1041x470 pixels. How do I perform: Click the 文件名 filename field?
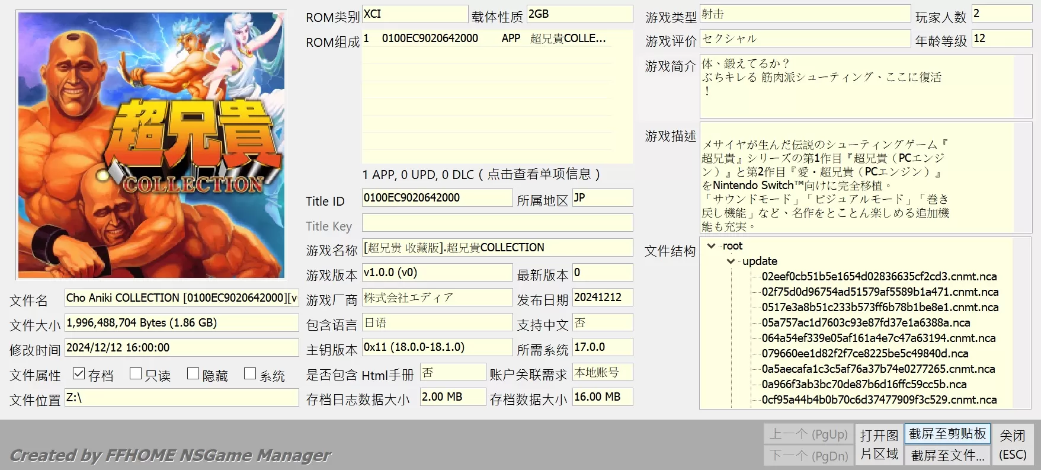pos(181,298)
